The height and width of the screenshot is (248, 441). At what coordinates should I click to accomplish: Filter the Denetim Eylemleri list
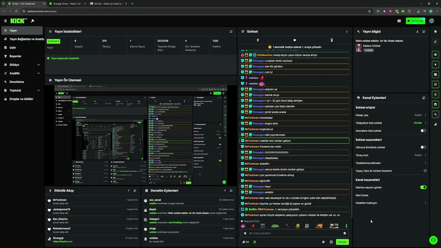point(225,190)
